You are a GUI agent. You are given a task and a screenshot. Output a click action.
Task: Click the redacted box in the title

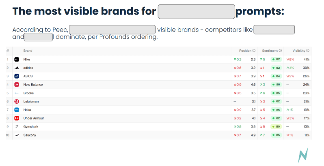196,11
